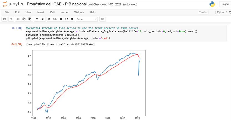The image size is (231, 121).
Task: Click the Jupyter logo to go home
Action: pyautogui.click(x=13, y=4)
